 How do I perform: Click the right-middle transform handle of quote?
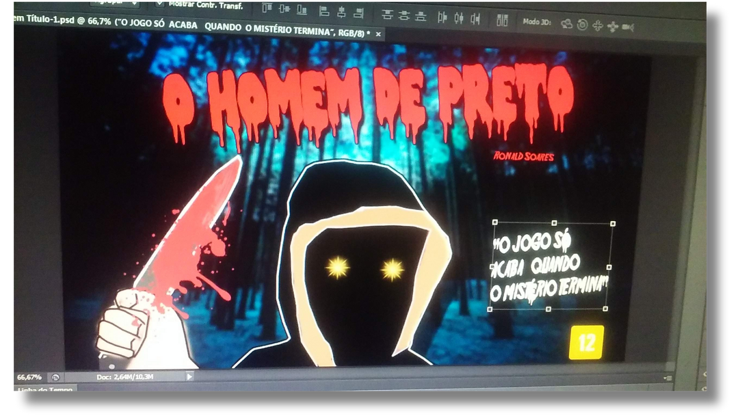[x=609, y=267]
